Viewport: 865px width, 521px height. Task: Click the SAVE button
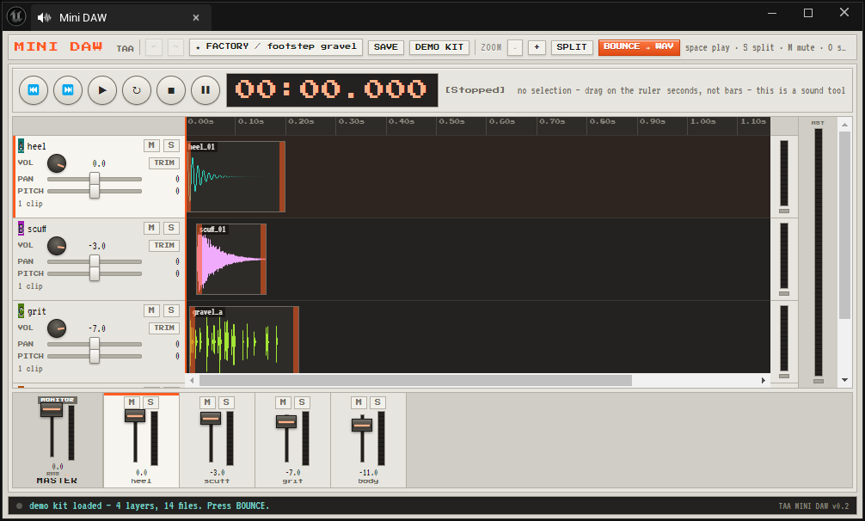[385, 47]
